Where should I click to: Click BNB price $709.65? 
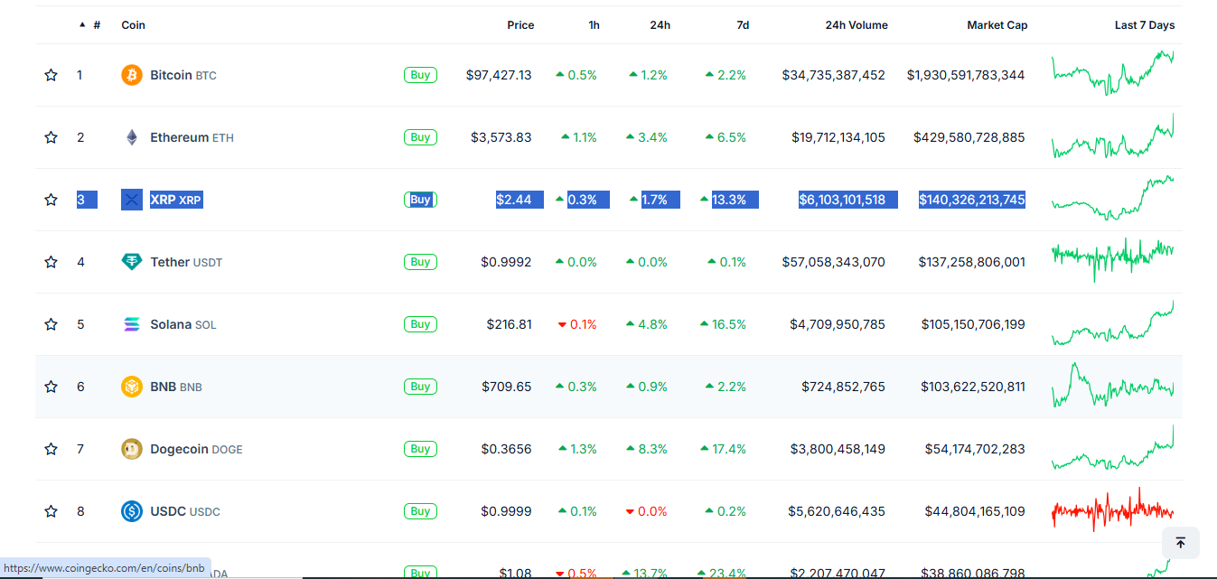pyautogui.click(x=507, y=387)
